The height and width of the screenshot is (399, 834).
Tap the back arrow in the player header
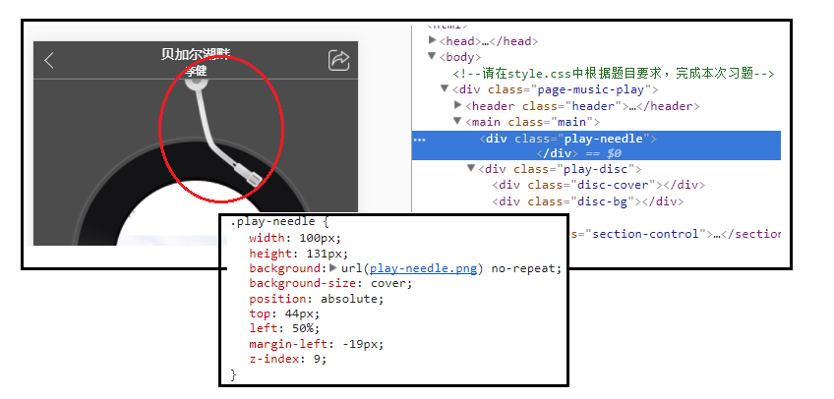(50, 61)
